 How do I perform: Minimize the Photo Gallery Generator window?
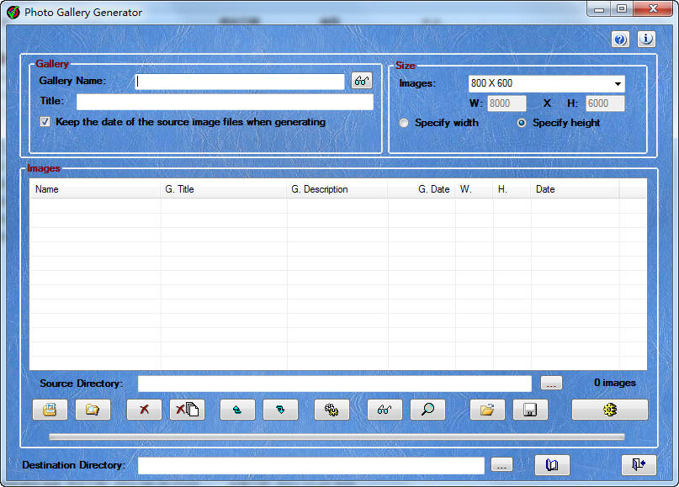599,9
